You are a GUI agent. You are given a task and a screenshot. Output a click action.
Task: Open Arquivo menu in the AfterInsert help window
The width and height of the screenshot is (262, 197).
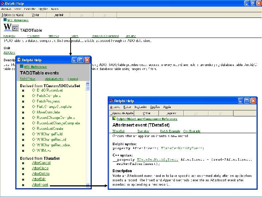pos(115,107)
